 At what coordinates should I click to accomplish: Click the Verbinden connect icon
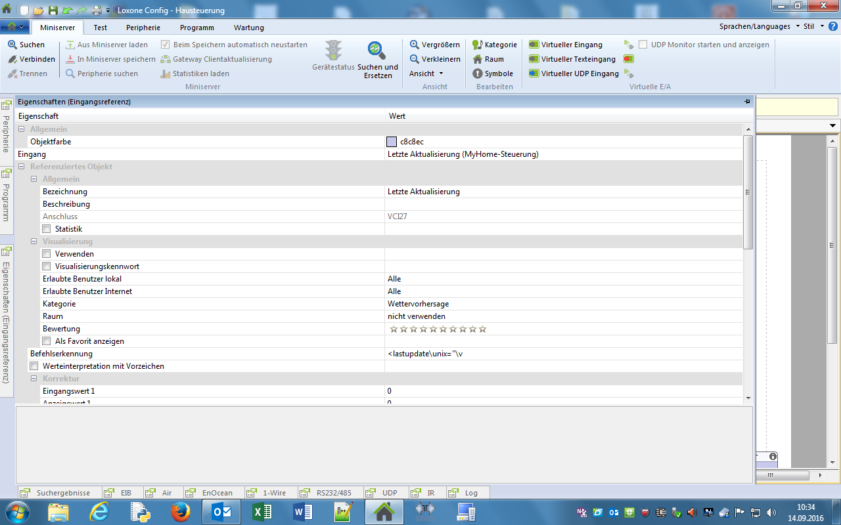click(x=12, y=59)
